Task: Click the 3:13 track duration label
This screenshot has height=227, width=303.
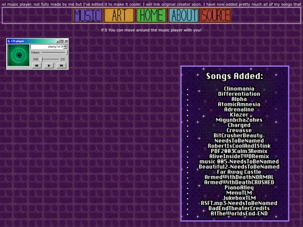Action: pos(62,59)
